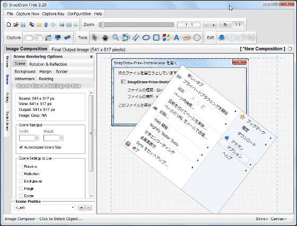The width and height of the screenshot is (297, 226).
Task: Save using the floppy disk icon
Action: [23, 24]
